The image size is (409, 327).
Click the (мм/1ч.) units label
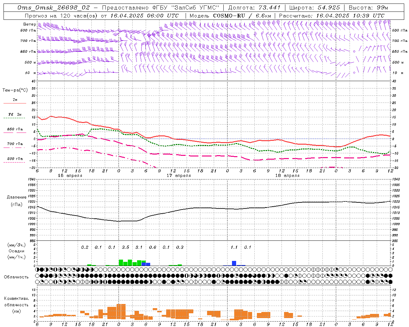(17, 257)
